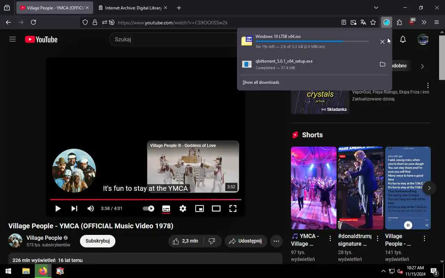The height and width of the screenshot is (278, 445).
Task: Switch to theater mode
Action: click(x=216, y=208)
